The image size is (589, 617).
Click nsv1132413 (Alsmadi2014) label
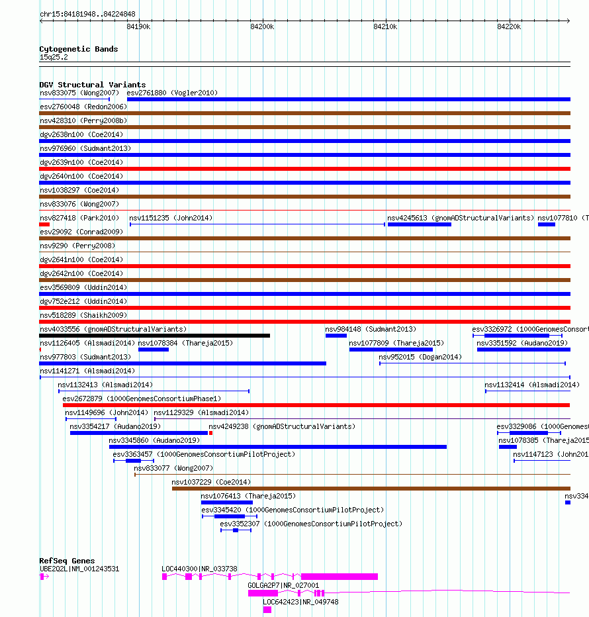point(105,385)
